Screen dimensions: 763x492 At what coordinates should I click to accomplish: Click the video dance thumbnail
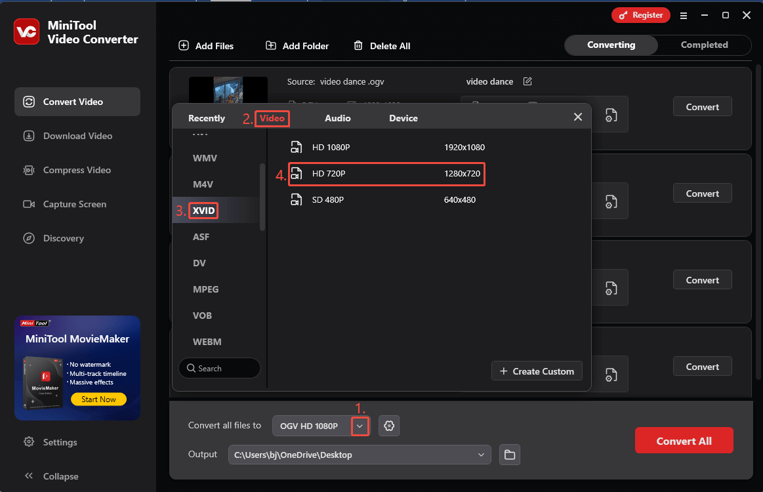228,89
